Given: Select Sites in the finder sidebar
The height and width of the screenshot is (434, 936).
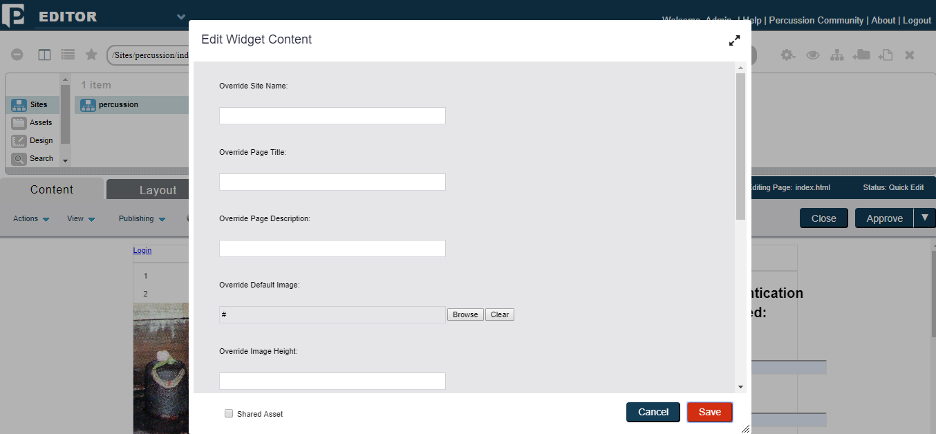Looking at the screenshot, I should pyautogui.click(x=32, y=105).
